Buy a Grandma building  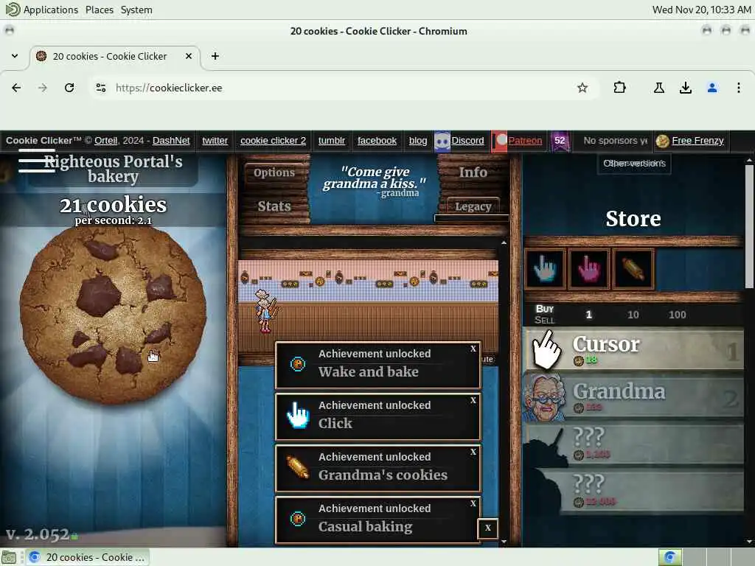(x=633, y=396)
